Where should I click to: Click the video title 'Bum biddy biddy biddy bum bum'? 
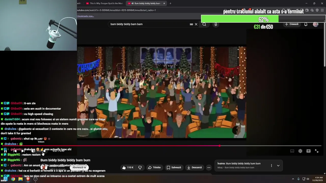coord(65,160)
